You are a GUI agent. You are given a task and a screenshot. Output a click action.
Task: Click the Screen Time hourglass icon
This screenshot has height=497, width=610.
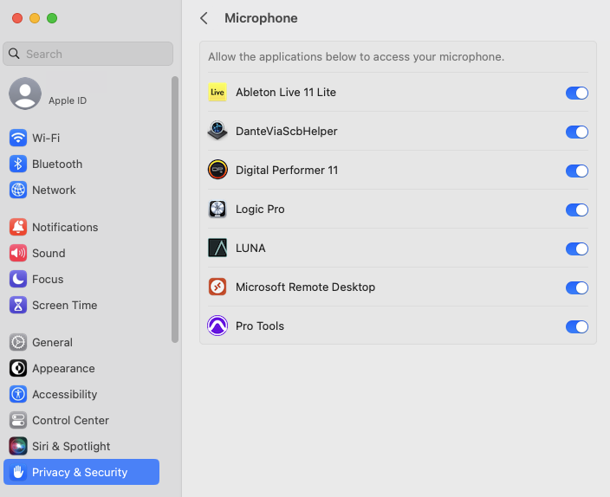18,305
